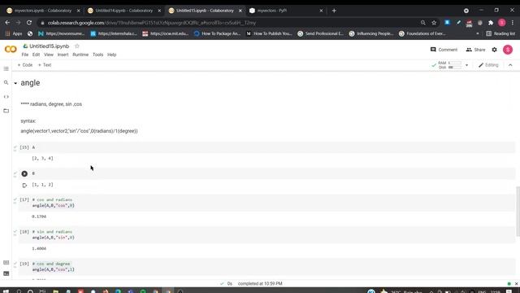Click the output value 0.1704

point(39,216)
